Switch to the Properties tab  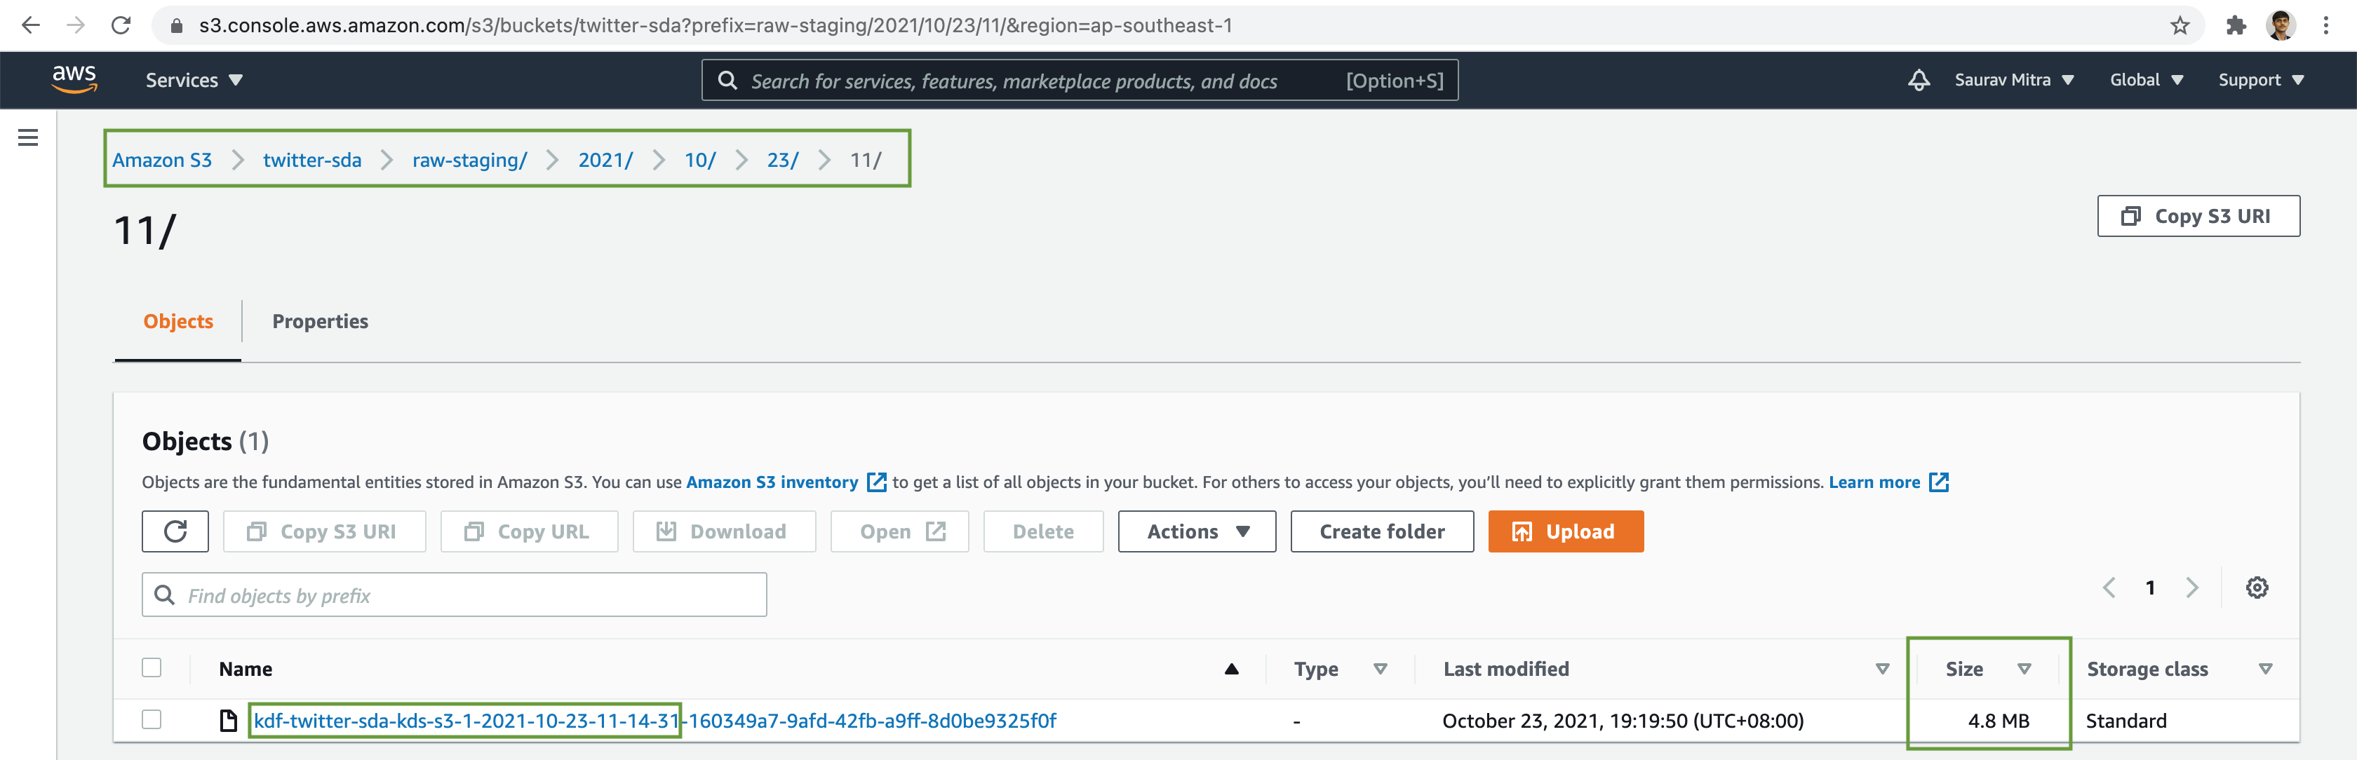tap(318, 320)
